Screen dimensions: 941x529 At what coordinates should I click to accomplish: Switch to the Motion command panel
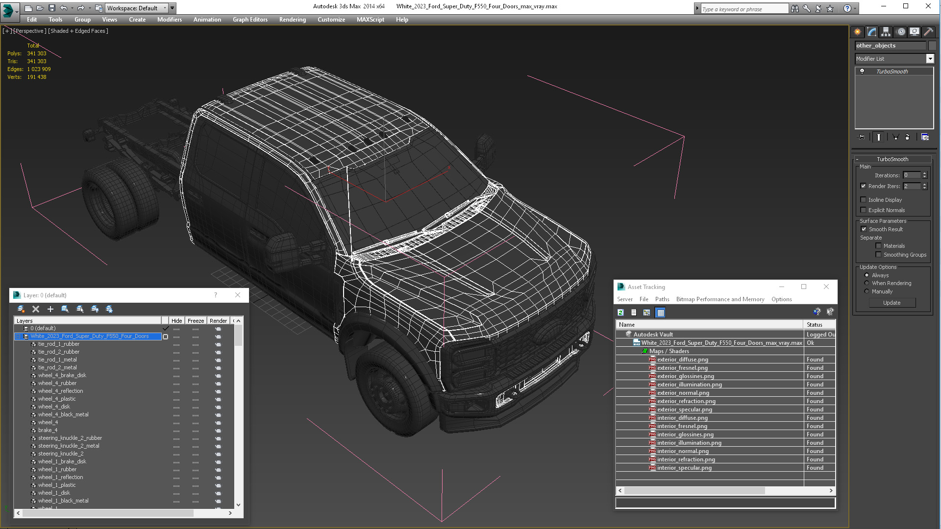tap(900, 32)
